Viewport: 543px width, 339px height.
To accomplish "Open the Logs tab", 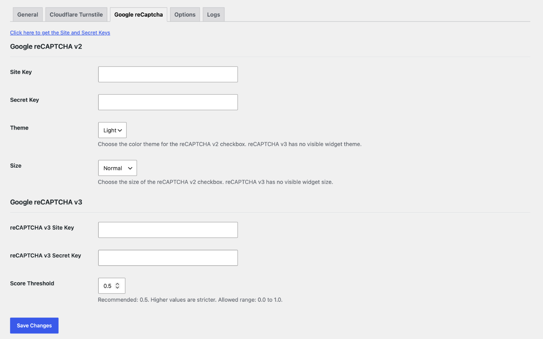I will pyautogui.click(x=213, y=15).
